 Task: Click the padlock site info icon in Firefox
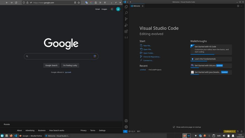(27, 3)
